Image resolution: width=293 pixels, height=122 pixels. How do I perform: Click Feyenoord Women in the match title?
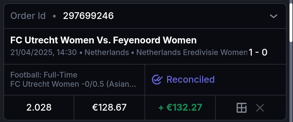pos(155,40)
